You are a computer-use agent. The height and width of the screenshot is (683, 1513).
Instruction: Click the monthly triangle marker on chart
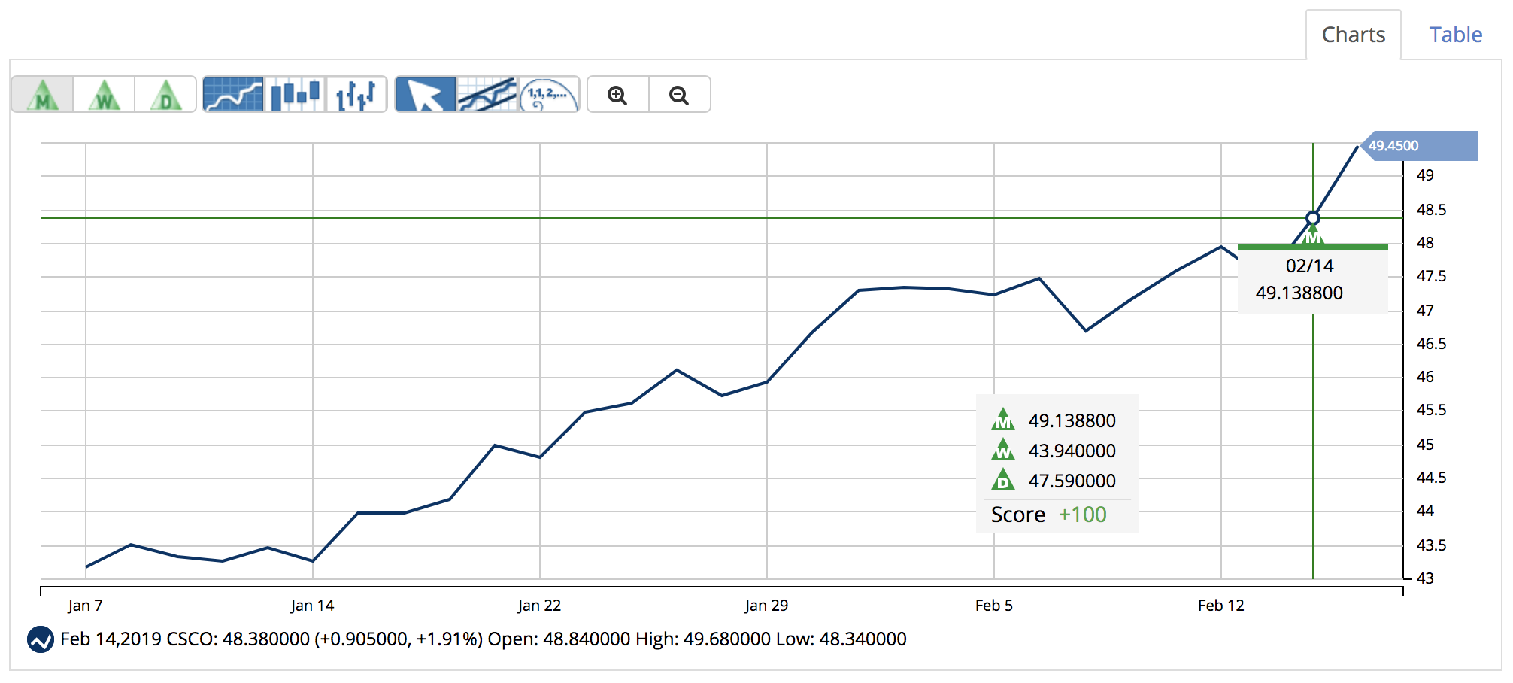point(1313,236)
